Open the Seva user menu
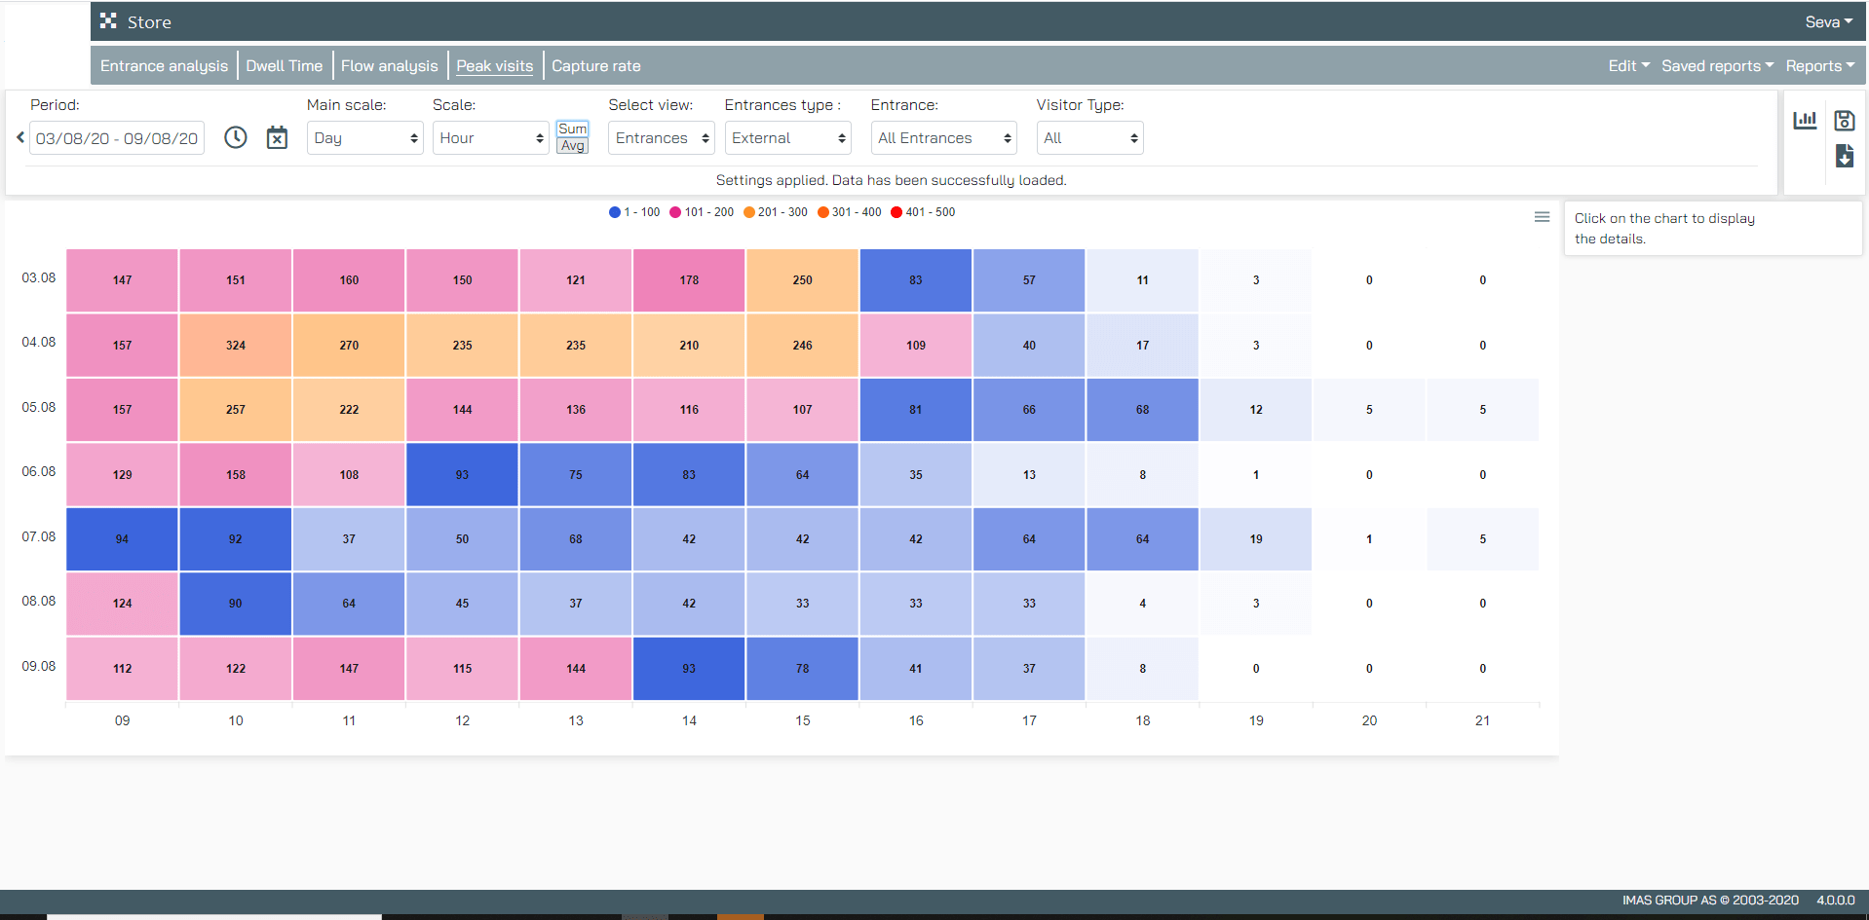 (1828, 21)
